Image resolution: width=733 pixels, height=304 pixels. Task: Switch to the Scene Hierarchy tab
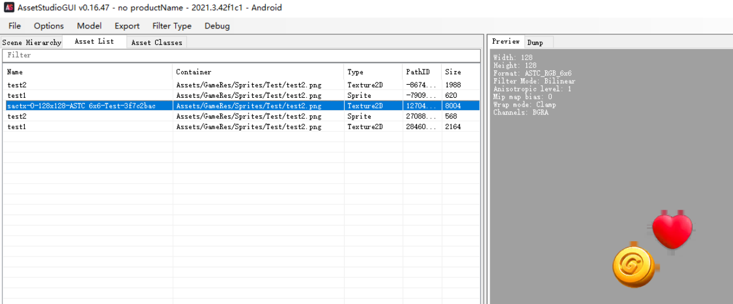(32, 43)
